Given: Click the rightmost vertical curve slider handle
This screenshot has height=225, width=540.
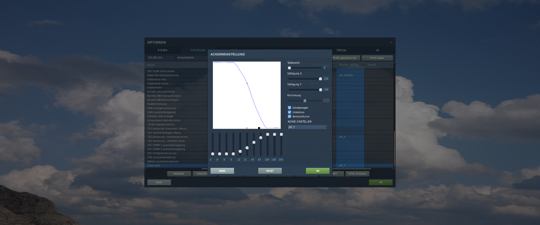Looking at the screenshot, I should pyautogui.click(x=281, y=135).
